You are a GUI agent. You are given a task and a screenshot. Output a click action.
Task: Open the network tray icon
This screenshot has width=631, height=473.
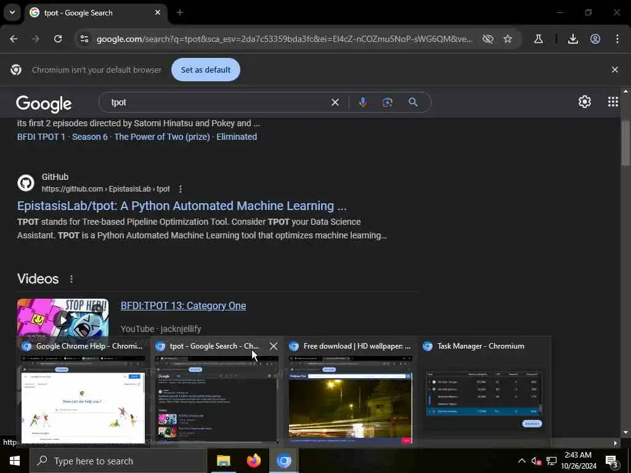point(552,461)
